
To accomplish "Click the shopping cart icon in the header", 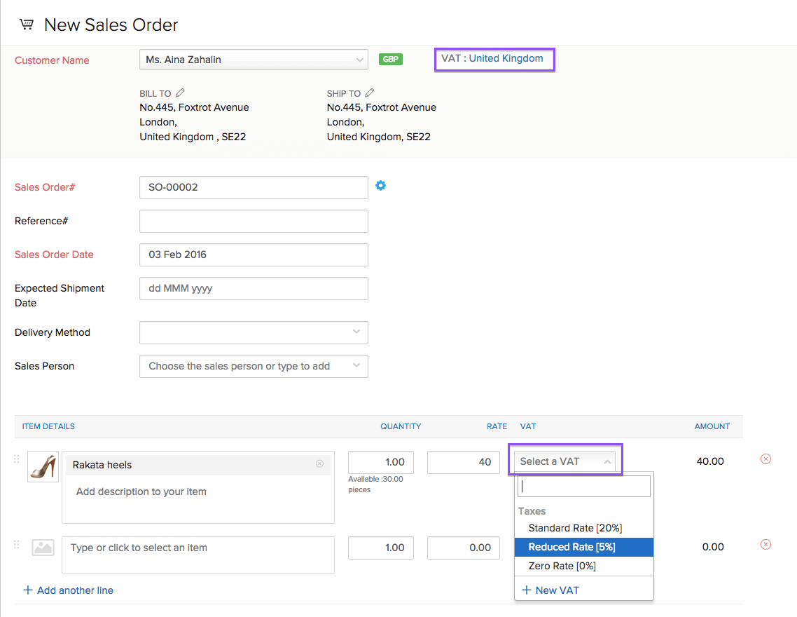I will [26, 22].
